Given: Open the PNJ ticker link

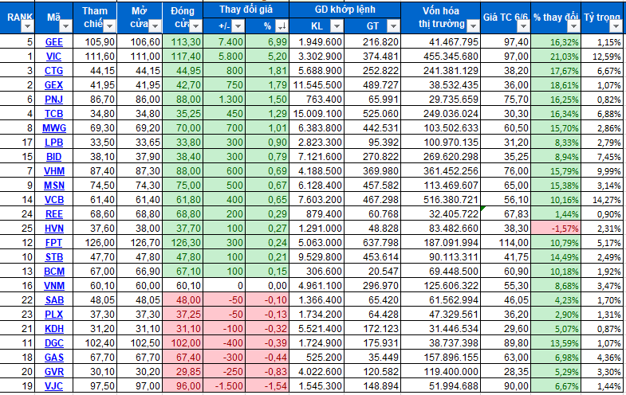Looking at the screenshot, I should pyautogui.click(x=54, y=100).
